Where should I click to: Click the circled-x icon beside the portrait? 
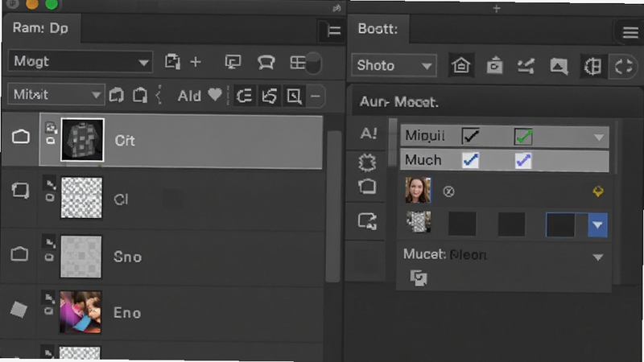tap(449, 191)
